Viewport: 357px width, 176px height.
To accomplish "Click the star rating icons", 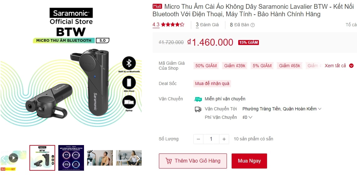I will (x=173, y=25).
